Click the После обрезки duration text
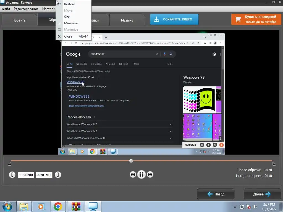 [255, 170]
